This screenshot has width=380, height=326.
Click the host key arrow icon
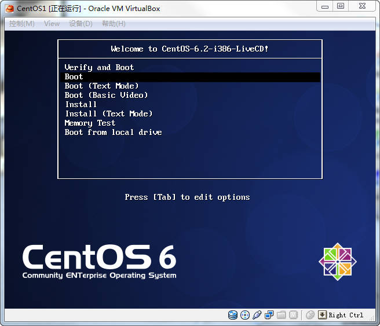click(322, 315)
